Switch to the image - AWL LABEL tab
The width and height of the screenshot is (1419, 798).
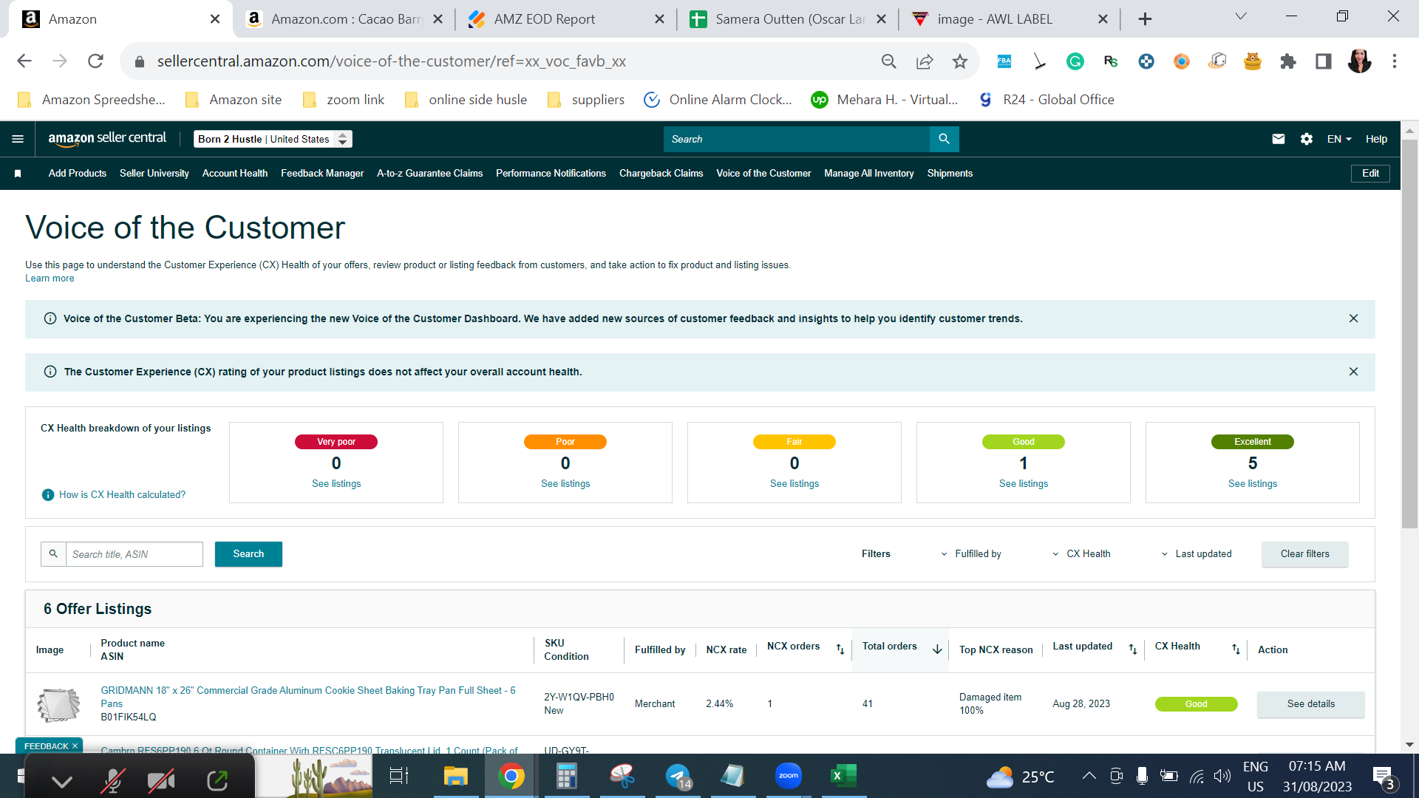pos(1009,19)
